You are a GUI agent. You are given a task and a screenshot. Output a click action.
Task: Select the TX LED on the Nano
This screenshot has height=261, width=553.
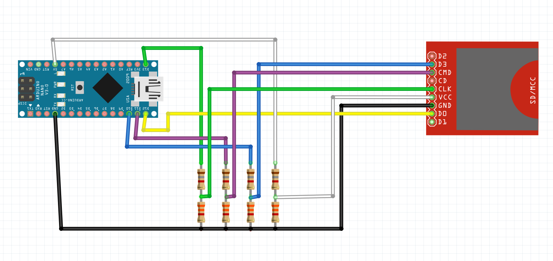tap(61, 104)
